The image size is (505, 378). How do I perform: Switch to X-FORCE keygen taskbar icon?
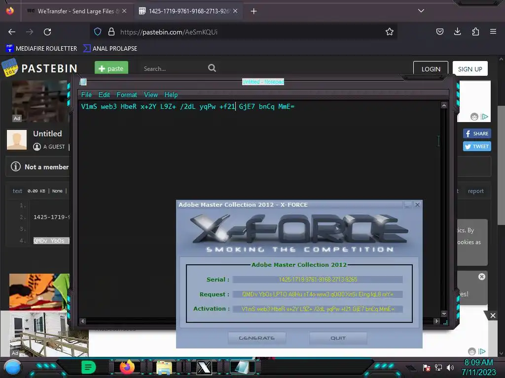click(204, 368)
